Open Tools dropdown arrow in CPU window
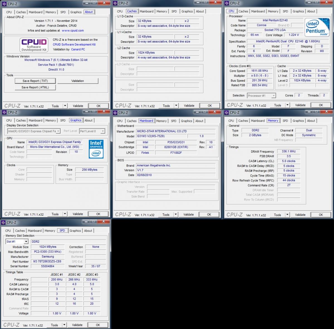This screenshot has height=329, width=334. [x=288, y=105]
